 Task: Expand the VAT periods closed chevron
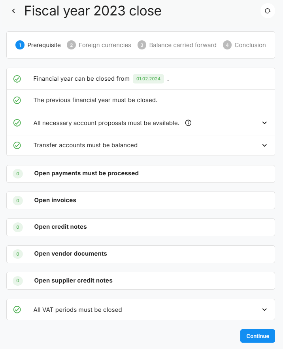coord(265,310)
